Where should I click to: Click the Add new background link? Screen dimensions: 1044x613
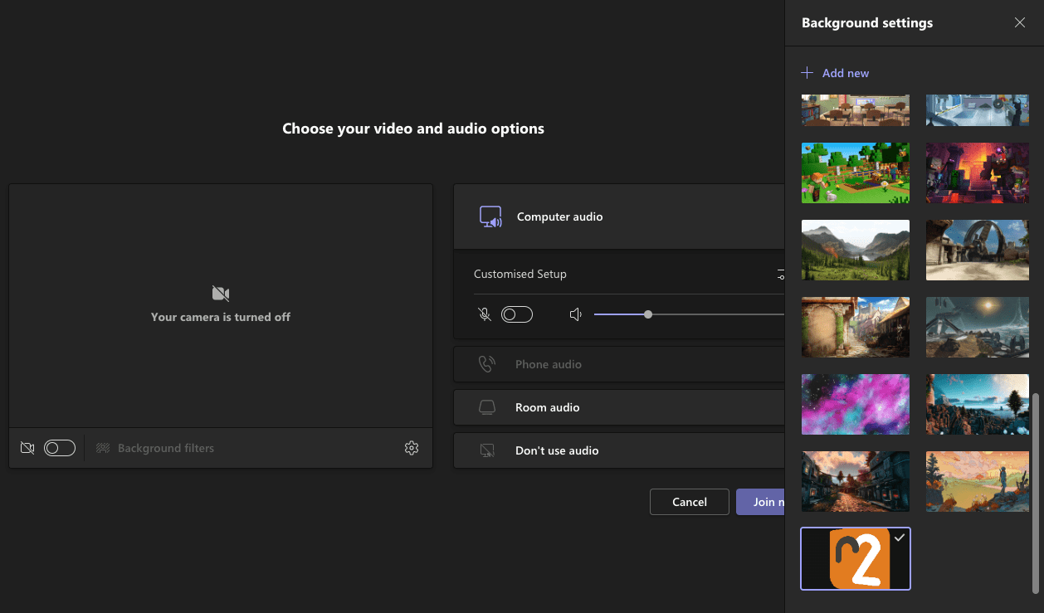click(846, 73)
